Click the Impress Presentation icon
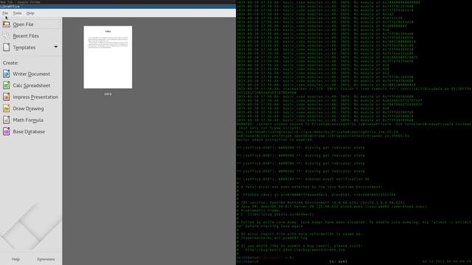Screen dimensions: 472x265 coord(7,96)
